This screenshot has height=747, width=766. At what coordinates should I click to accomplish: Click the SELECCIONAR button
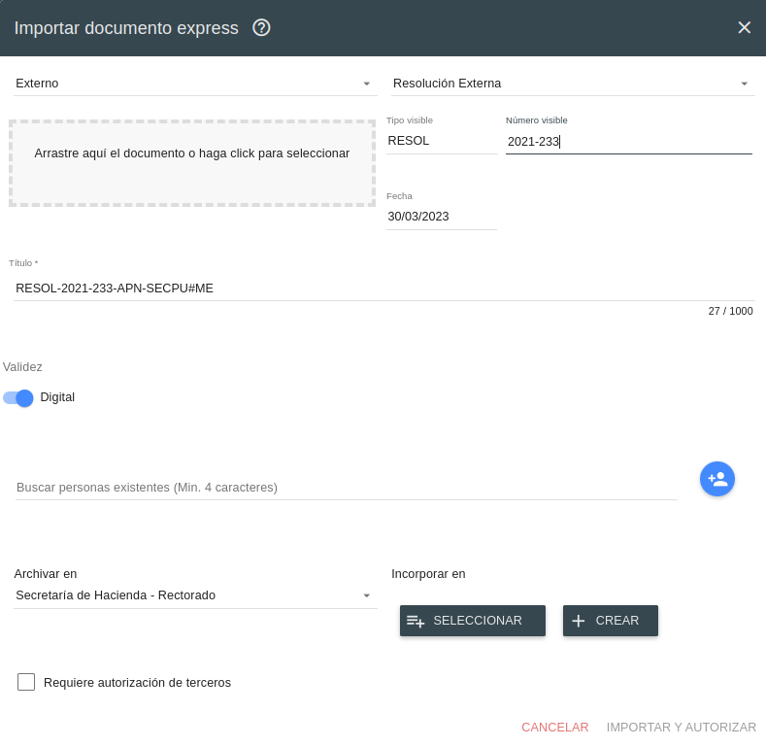[473, 621]
